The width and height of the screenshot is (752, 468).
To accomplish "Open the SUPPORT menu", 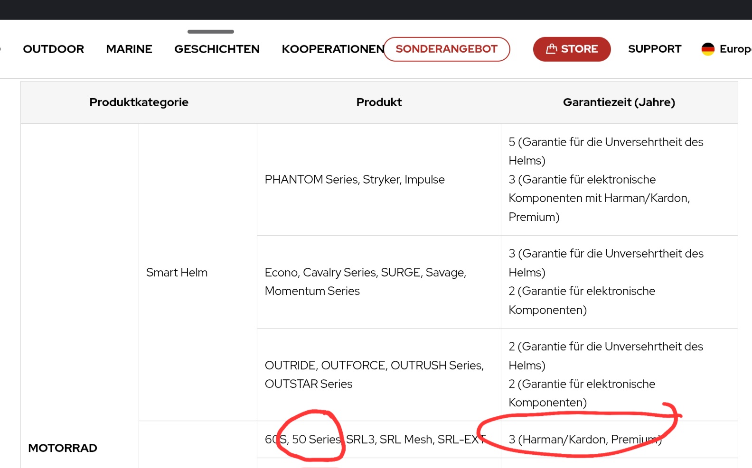I will pyautogui.click(x=655, y=49).
